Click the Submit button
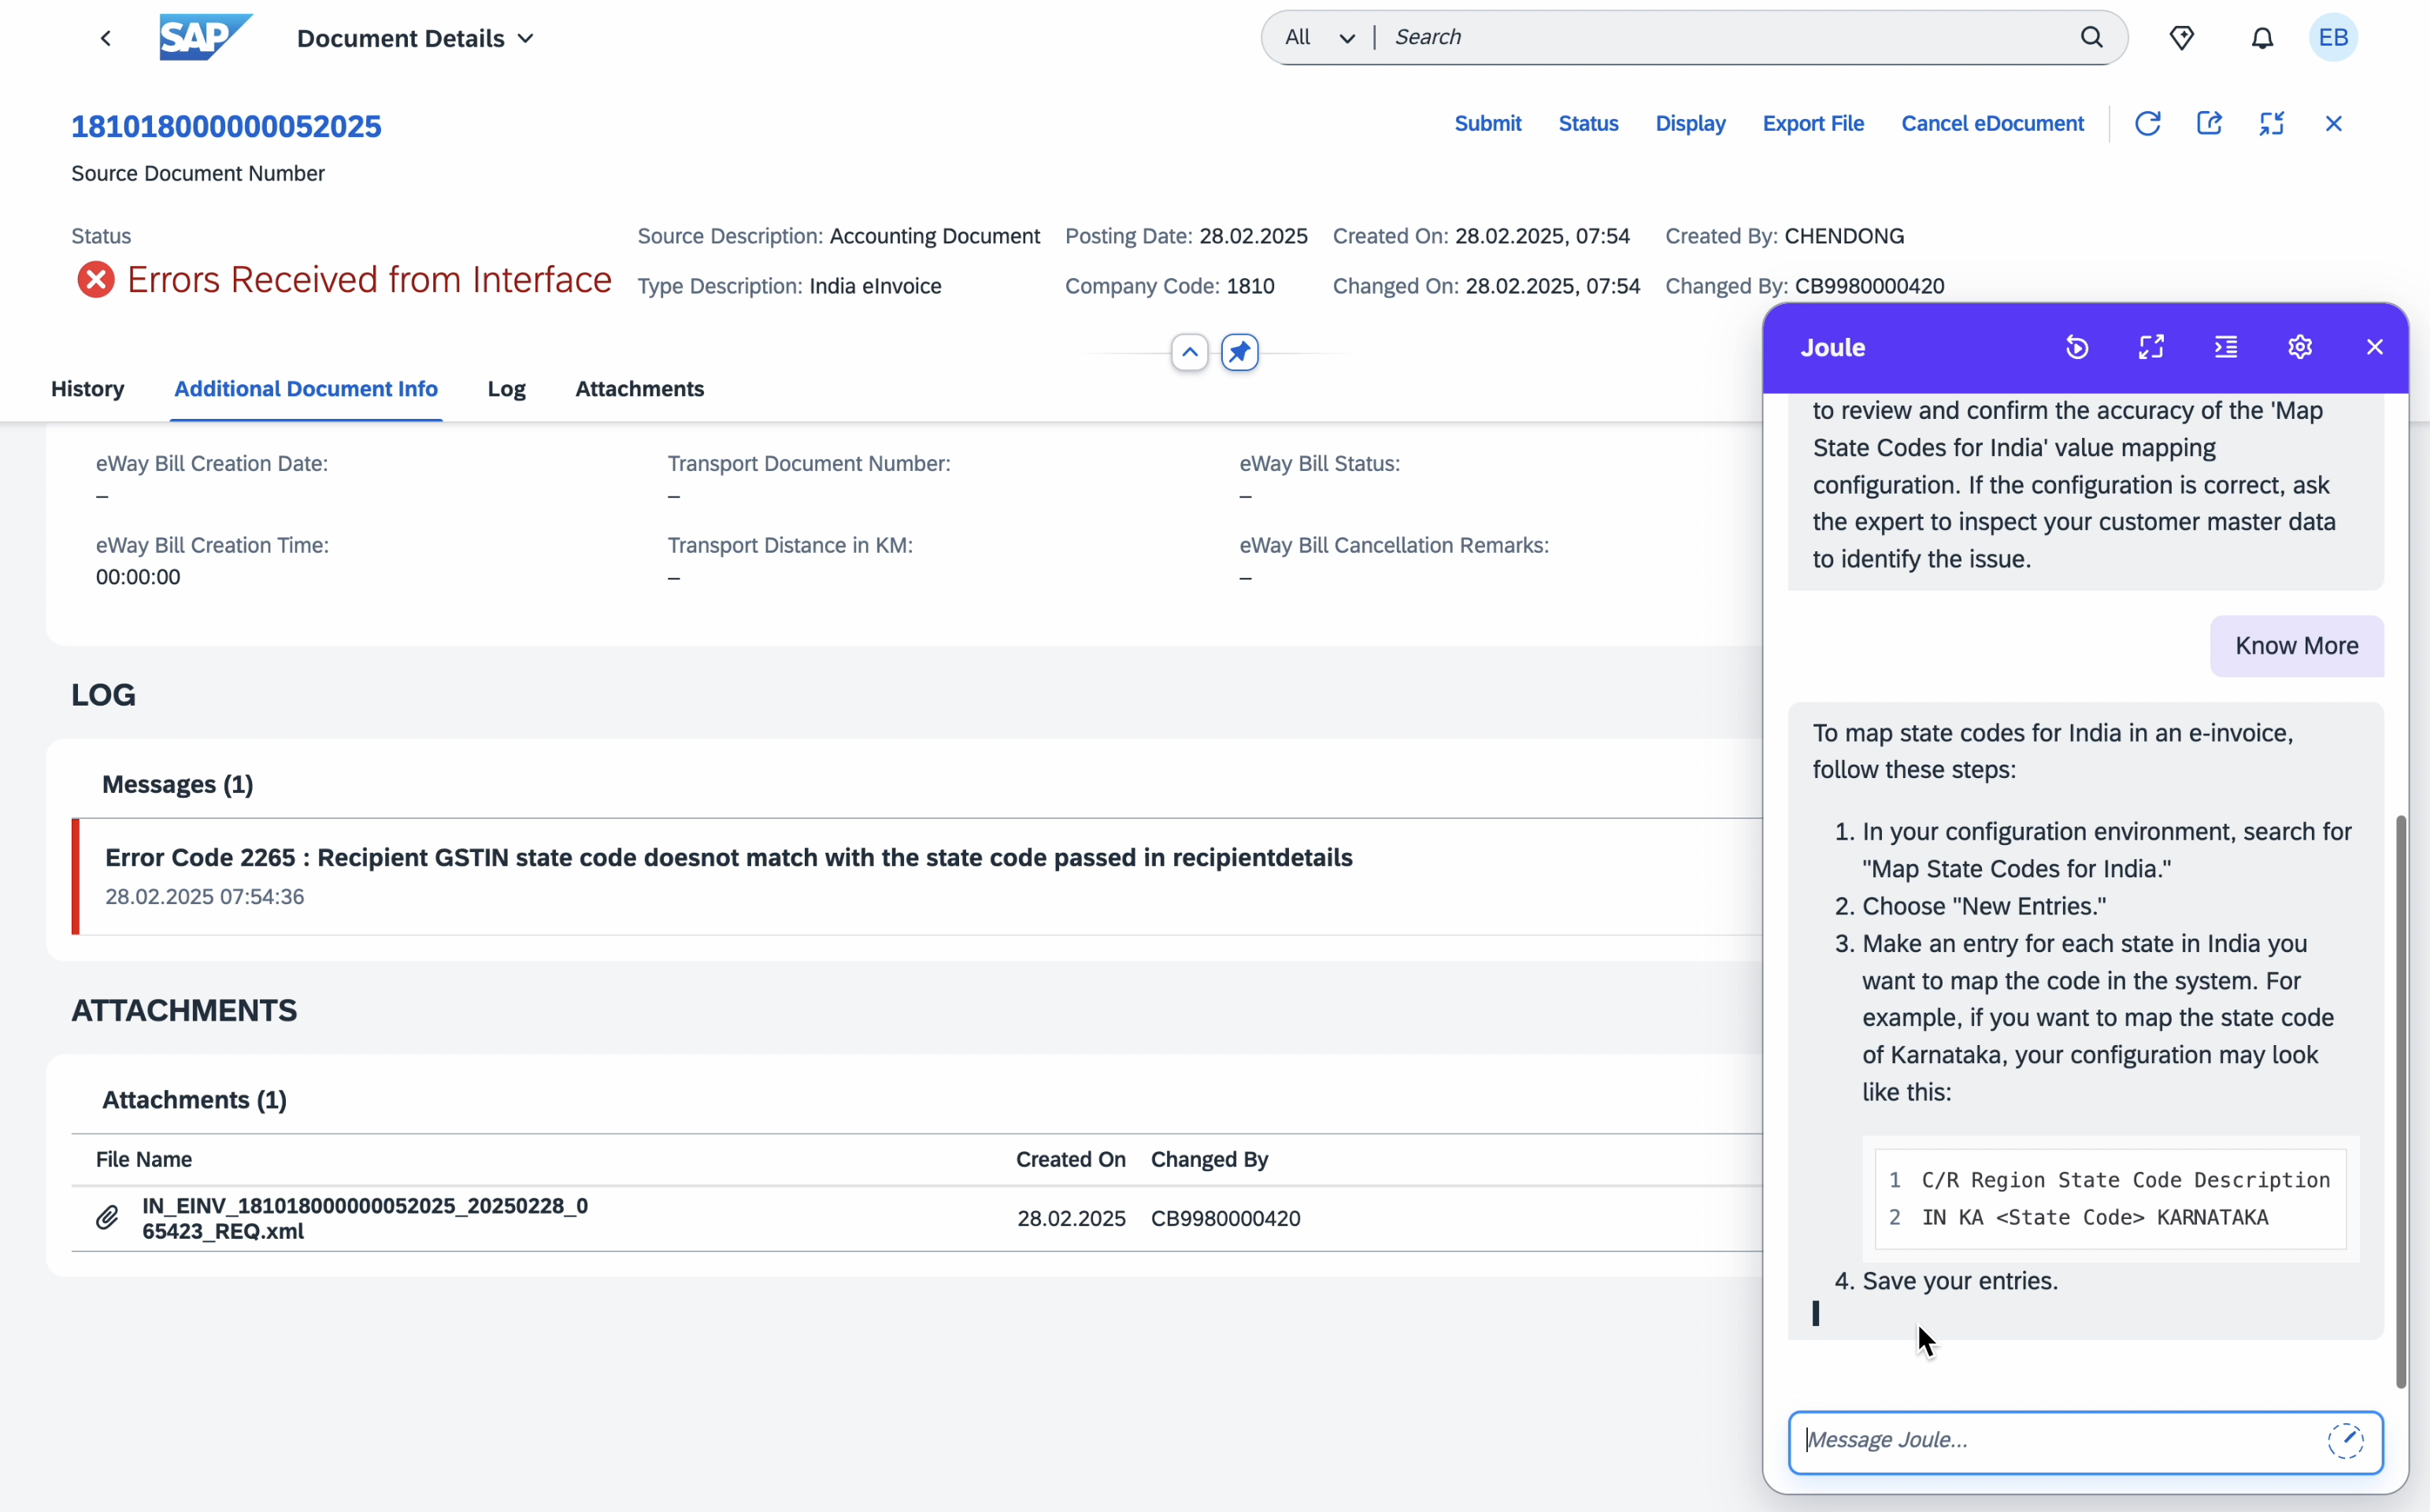The image size is (2430, 1512). coord(1487,124)
